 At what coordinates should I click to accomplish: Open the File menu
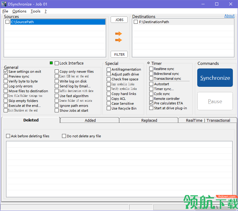coord(5,11)
